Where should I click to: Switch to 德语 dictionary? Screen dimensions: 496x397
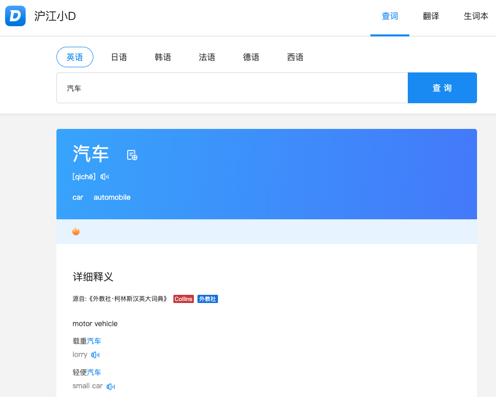point(251,57)
